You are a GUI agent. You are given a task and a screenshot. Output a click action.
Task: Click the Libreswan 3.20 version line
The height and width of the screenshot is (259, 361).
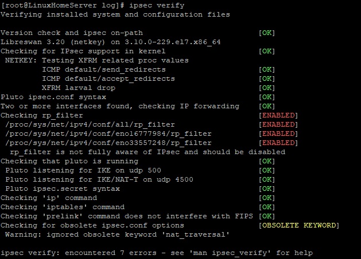[x=111, y=42]
